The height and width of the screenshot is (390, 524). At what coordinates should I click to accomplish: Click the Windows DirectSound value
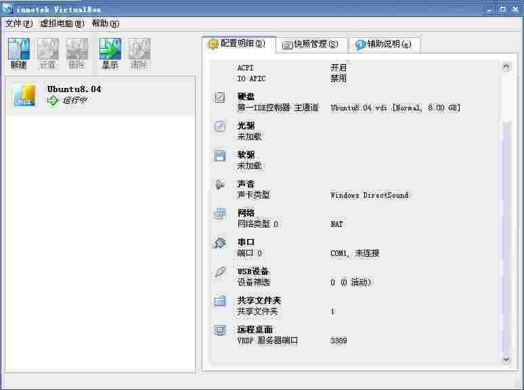[x=369, y=195]
